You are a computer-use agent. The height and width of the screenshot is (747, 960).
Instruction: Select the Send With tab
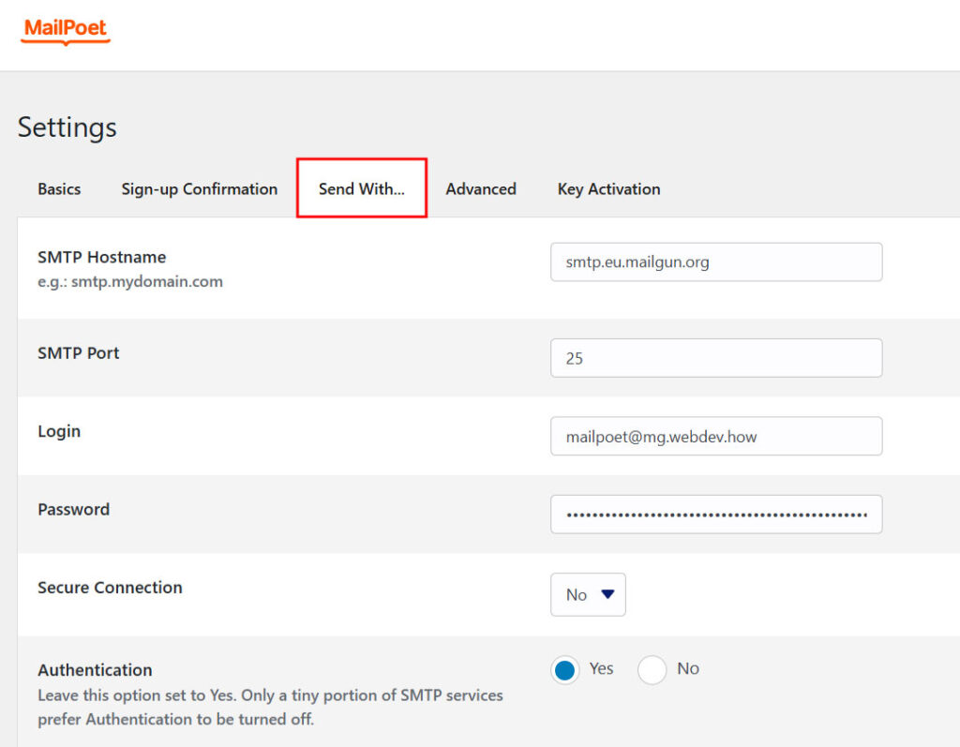coord(362,188)
